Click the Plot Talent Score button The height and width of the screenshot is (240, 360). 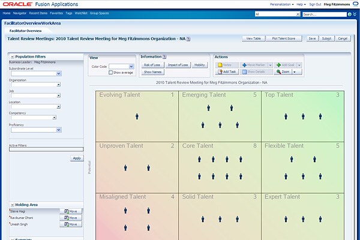[284, 38]
